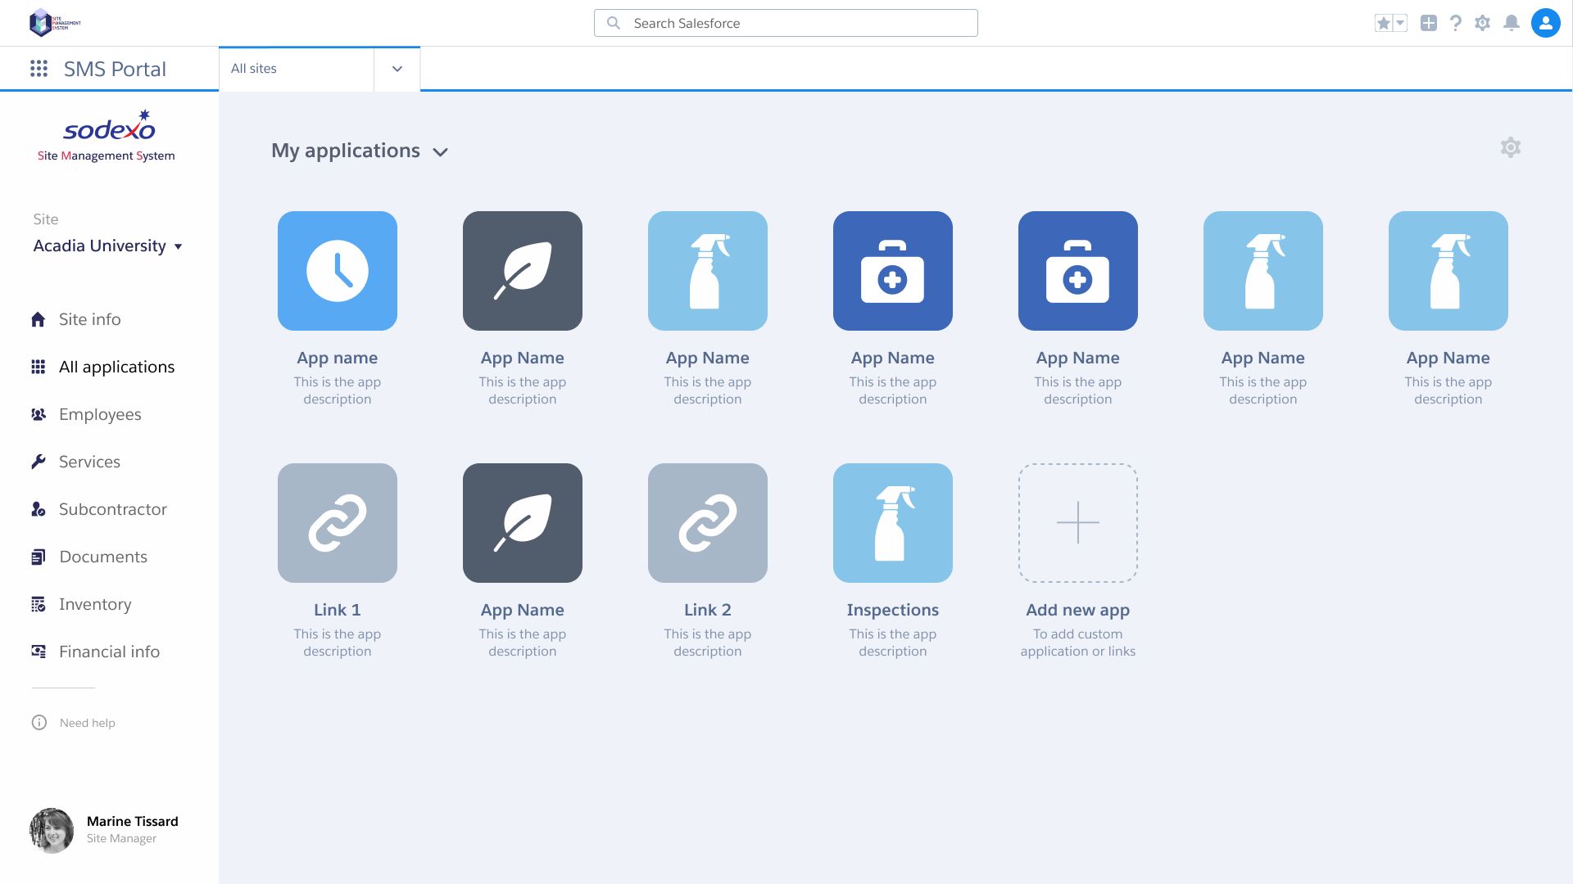This screenshot has width=1573, height=884.
Task: Open Employees section
Action: (x=86, y=414)
